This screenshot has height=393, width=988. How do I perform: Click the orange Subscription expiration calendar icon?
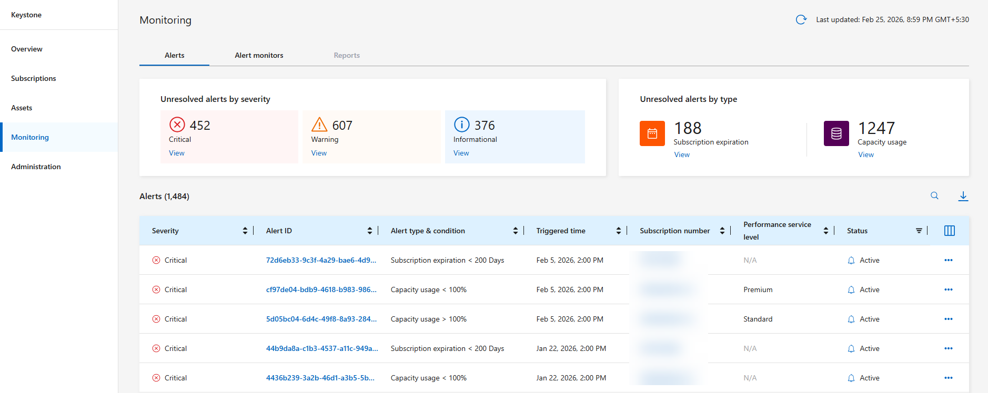pyautogui.click(x=652, y=133)
